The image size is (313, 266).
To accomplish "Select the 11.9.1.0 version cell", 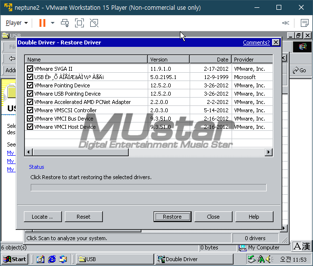I will (x=161, y=69).
